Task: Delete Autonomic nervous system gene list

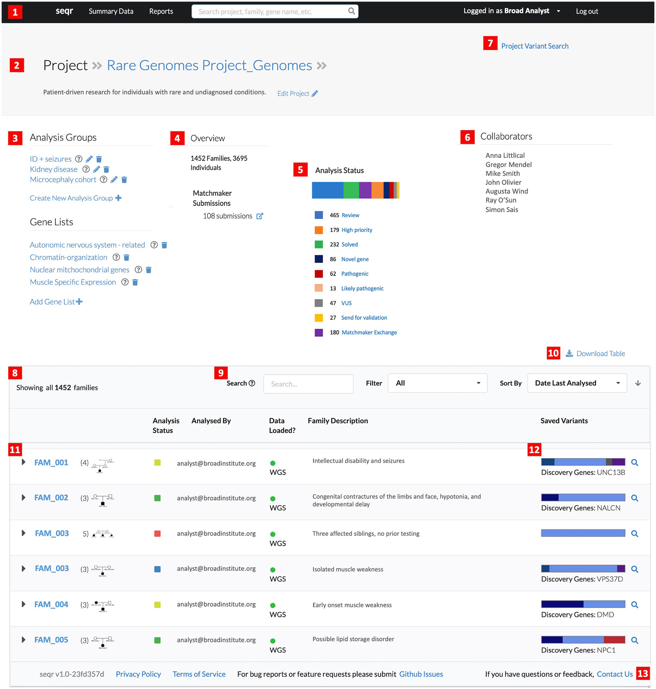Action: pyautogui.click(x=164, y=245)
